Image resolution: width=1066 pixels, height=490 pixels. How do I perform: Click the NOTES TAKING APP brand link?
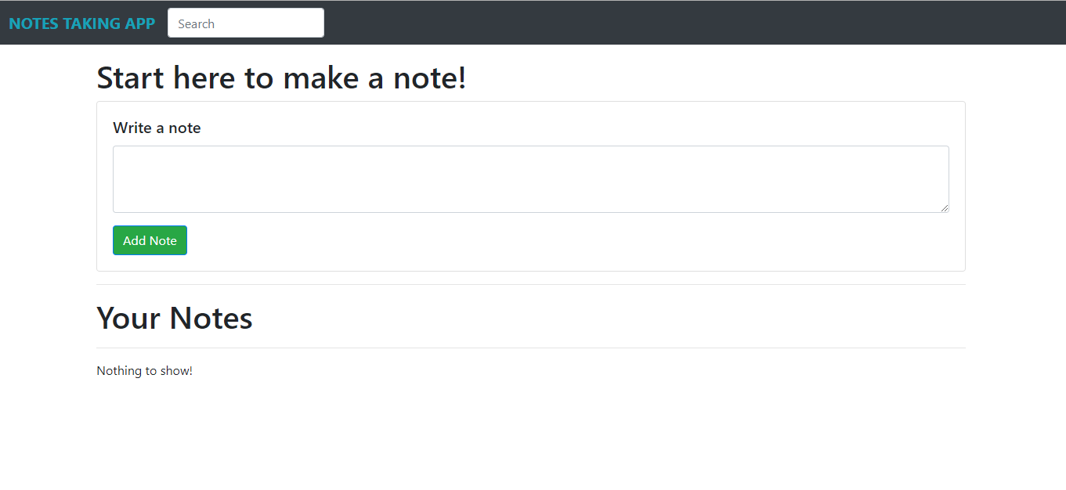pos(81,23)
